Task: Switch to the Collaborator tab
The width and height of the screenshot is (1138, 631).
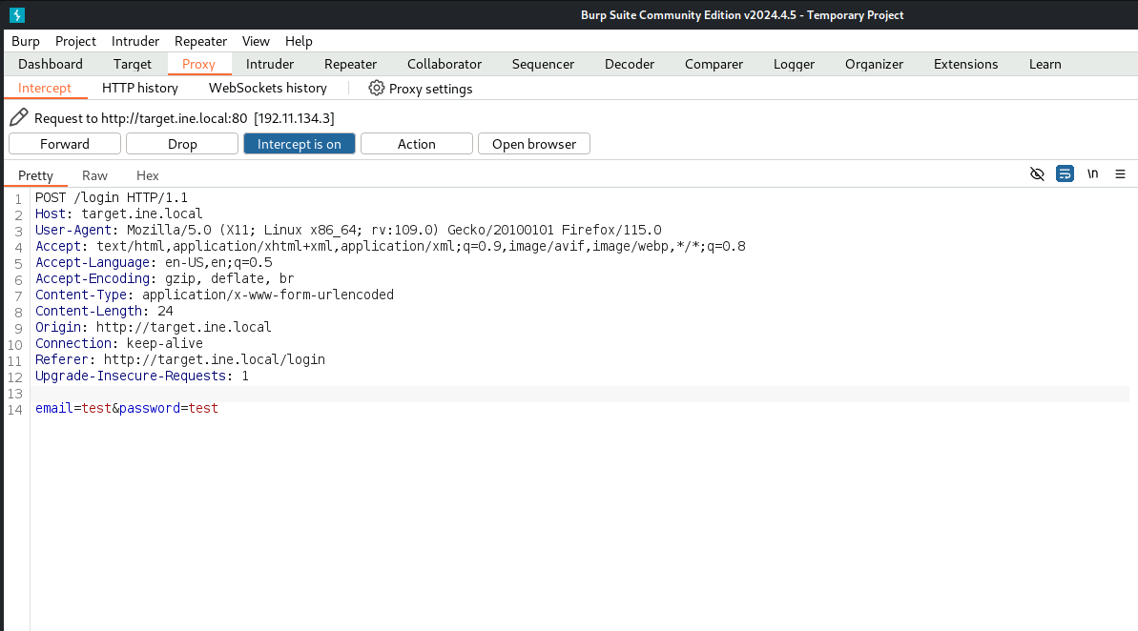Action: coord(445,64)
